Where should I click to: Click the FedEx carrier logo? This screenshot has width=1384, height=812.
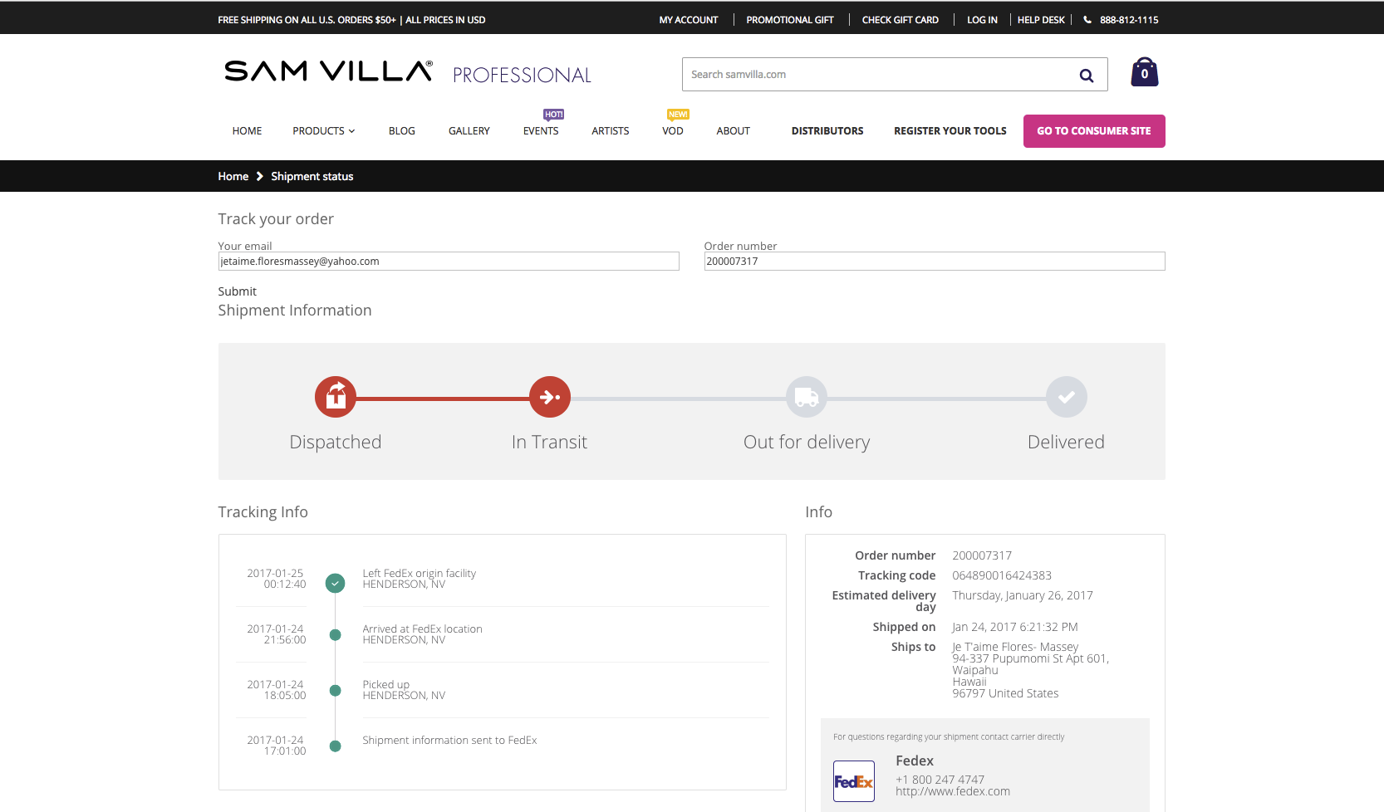pos(853,780)
